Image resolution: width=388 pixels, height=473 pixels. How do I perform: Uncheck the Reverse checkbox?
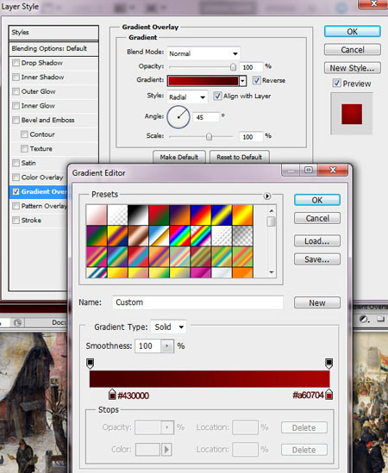click(x=257, y=80)
